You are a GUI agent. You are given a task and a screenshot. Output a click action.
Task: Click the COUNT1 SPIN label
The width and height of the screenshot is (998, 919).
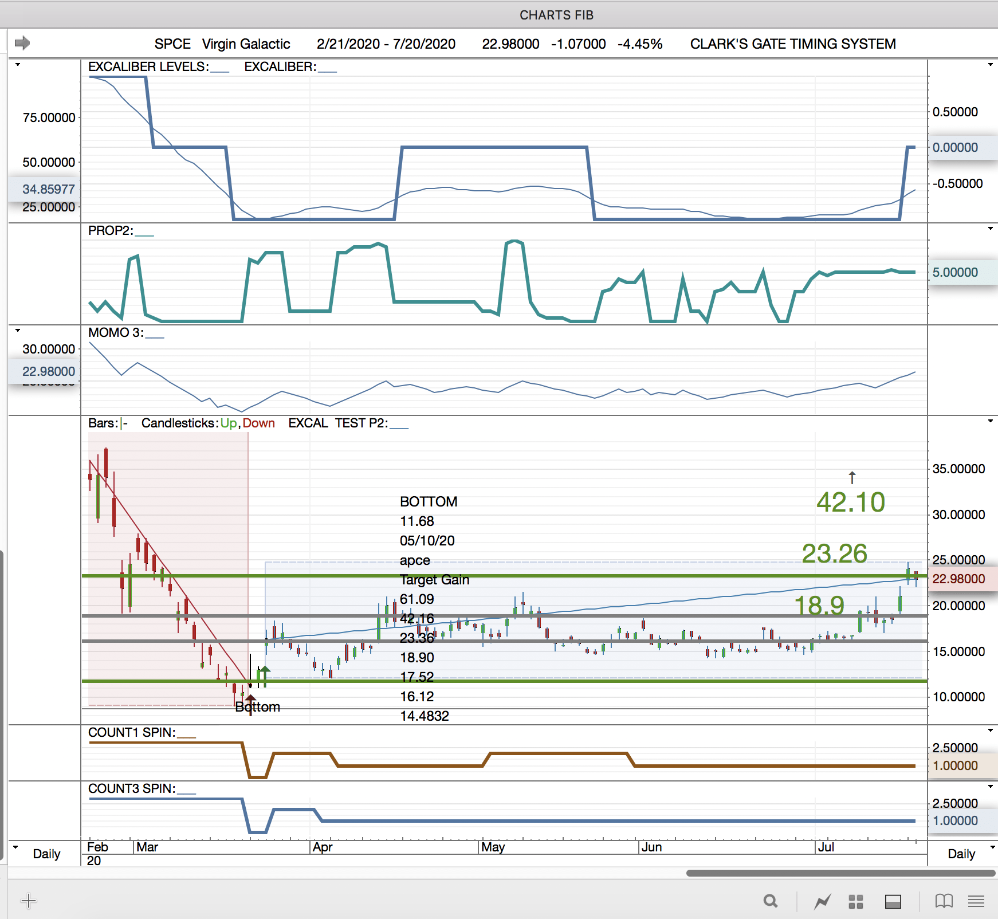tap(142, 733)
